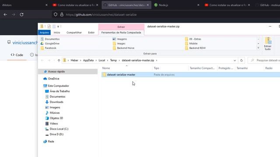Expand chevron after dataset-serialize-master.zip breadcrumb
This screenshot has height=157, width=280.
pyautogui.click(x=157, y=60)
